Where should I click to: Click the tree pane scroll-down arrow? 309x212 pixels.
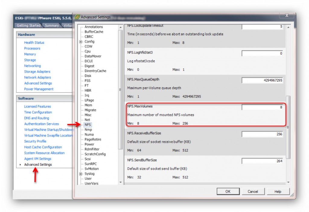click(x=121, y=182)
